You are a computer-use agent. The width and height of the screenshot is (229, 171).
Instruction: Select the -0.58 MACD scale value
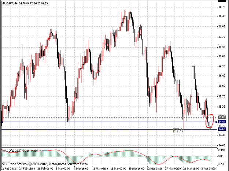[x=221, y=164]
